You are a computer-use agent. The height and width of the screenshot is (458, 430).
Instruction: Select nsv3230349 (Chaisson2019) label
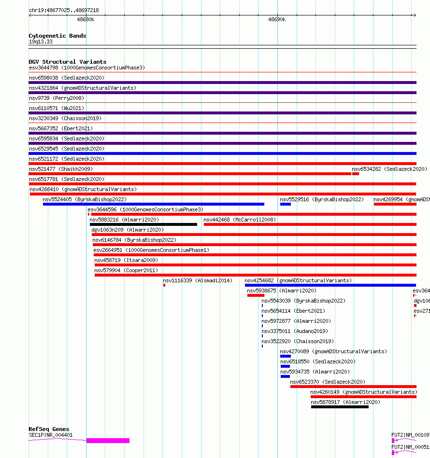[65, 118]
